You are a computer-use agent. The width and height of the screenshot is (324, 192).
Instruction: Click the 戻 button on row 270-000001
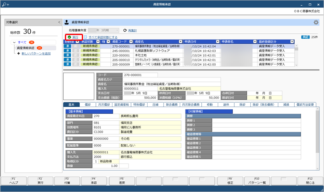coord(76,46)
